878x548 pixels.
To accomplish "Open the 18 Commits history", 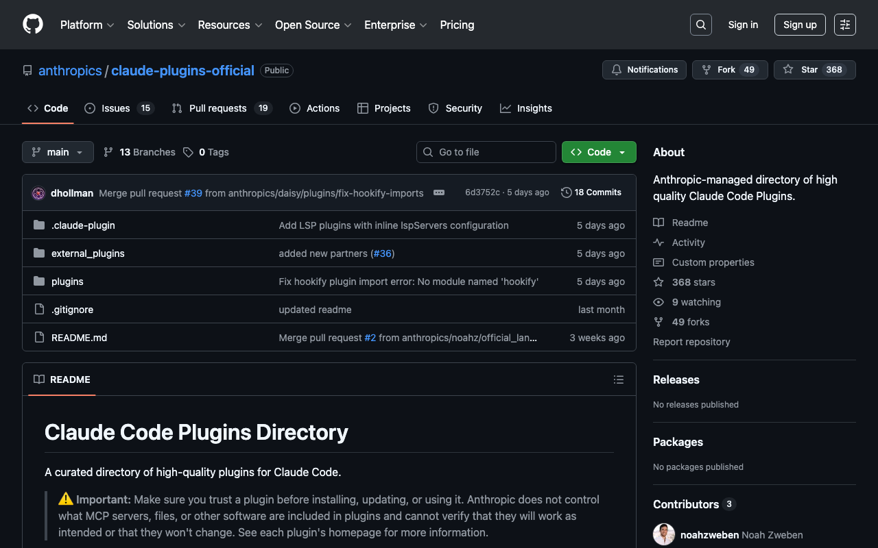I will [x=591, y=192].
